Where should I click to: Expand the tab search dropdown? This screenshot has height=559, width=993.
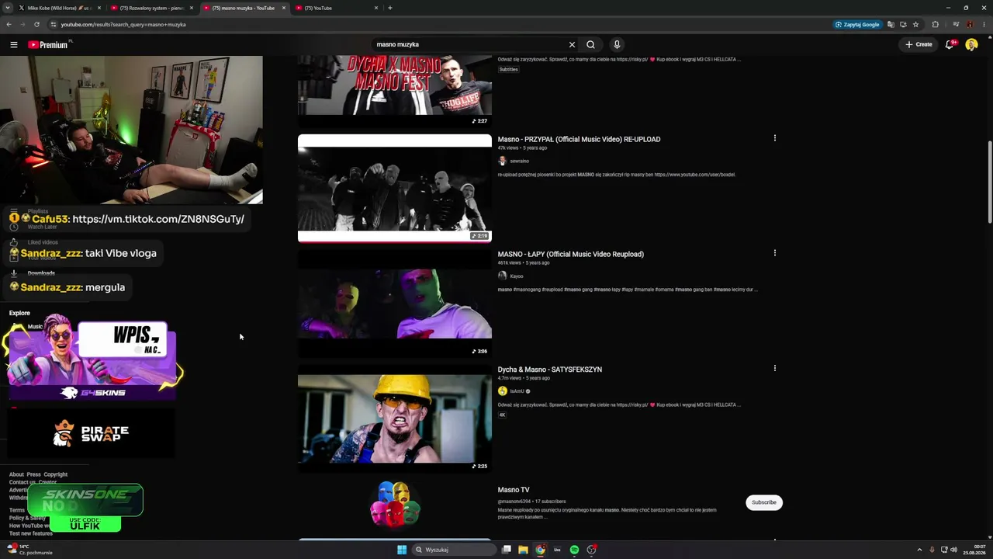pyautogui.click(x=9, y=8)
